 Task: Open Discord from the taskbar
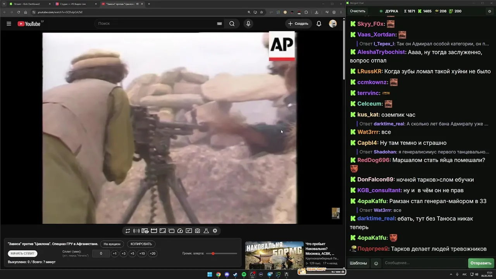227,274
